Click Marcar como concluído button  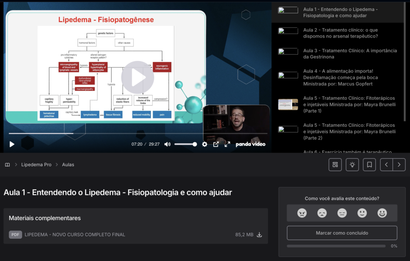pyautogui.click(x=342, y=233)
